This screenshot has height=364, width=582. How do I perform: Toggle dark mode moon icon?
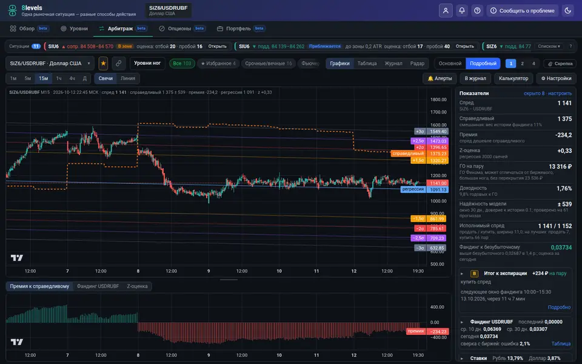(x=567, y=10)
